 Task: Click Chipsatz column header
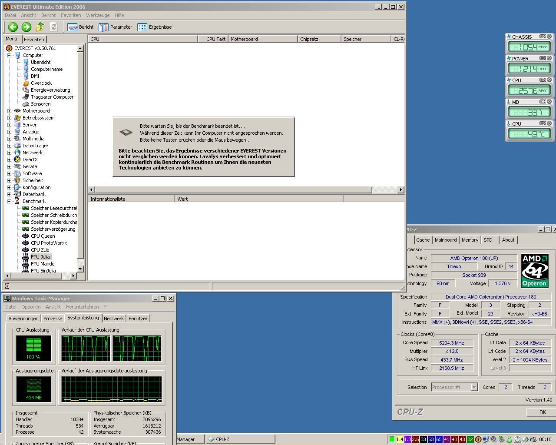[x=319, y=39]
